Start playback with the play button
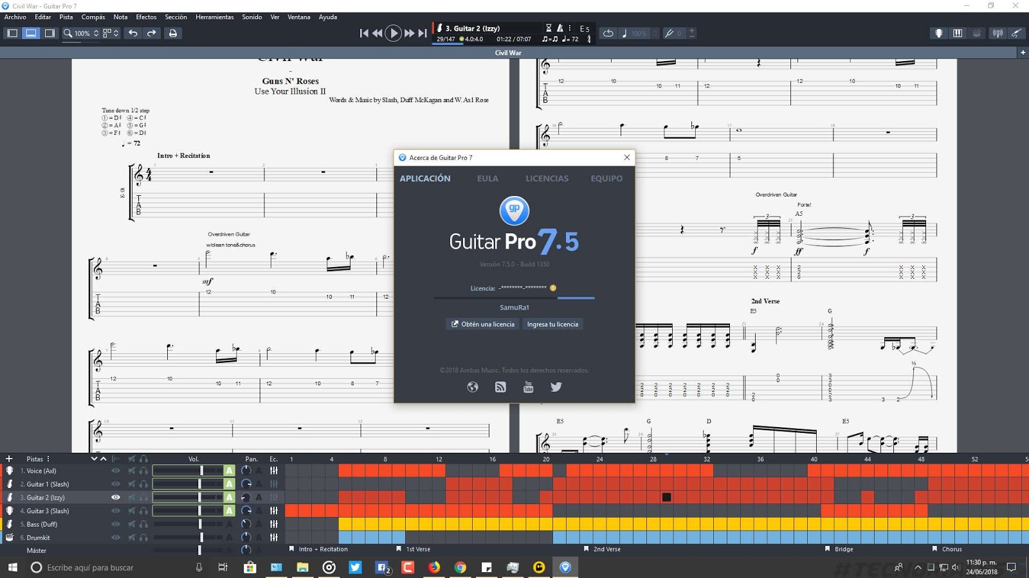The image size is (1029, 578). [393, 33]
